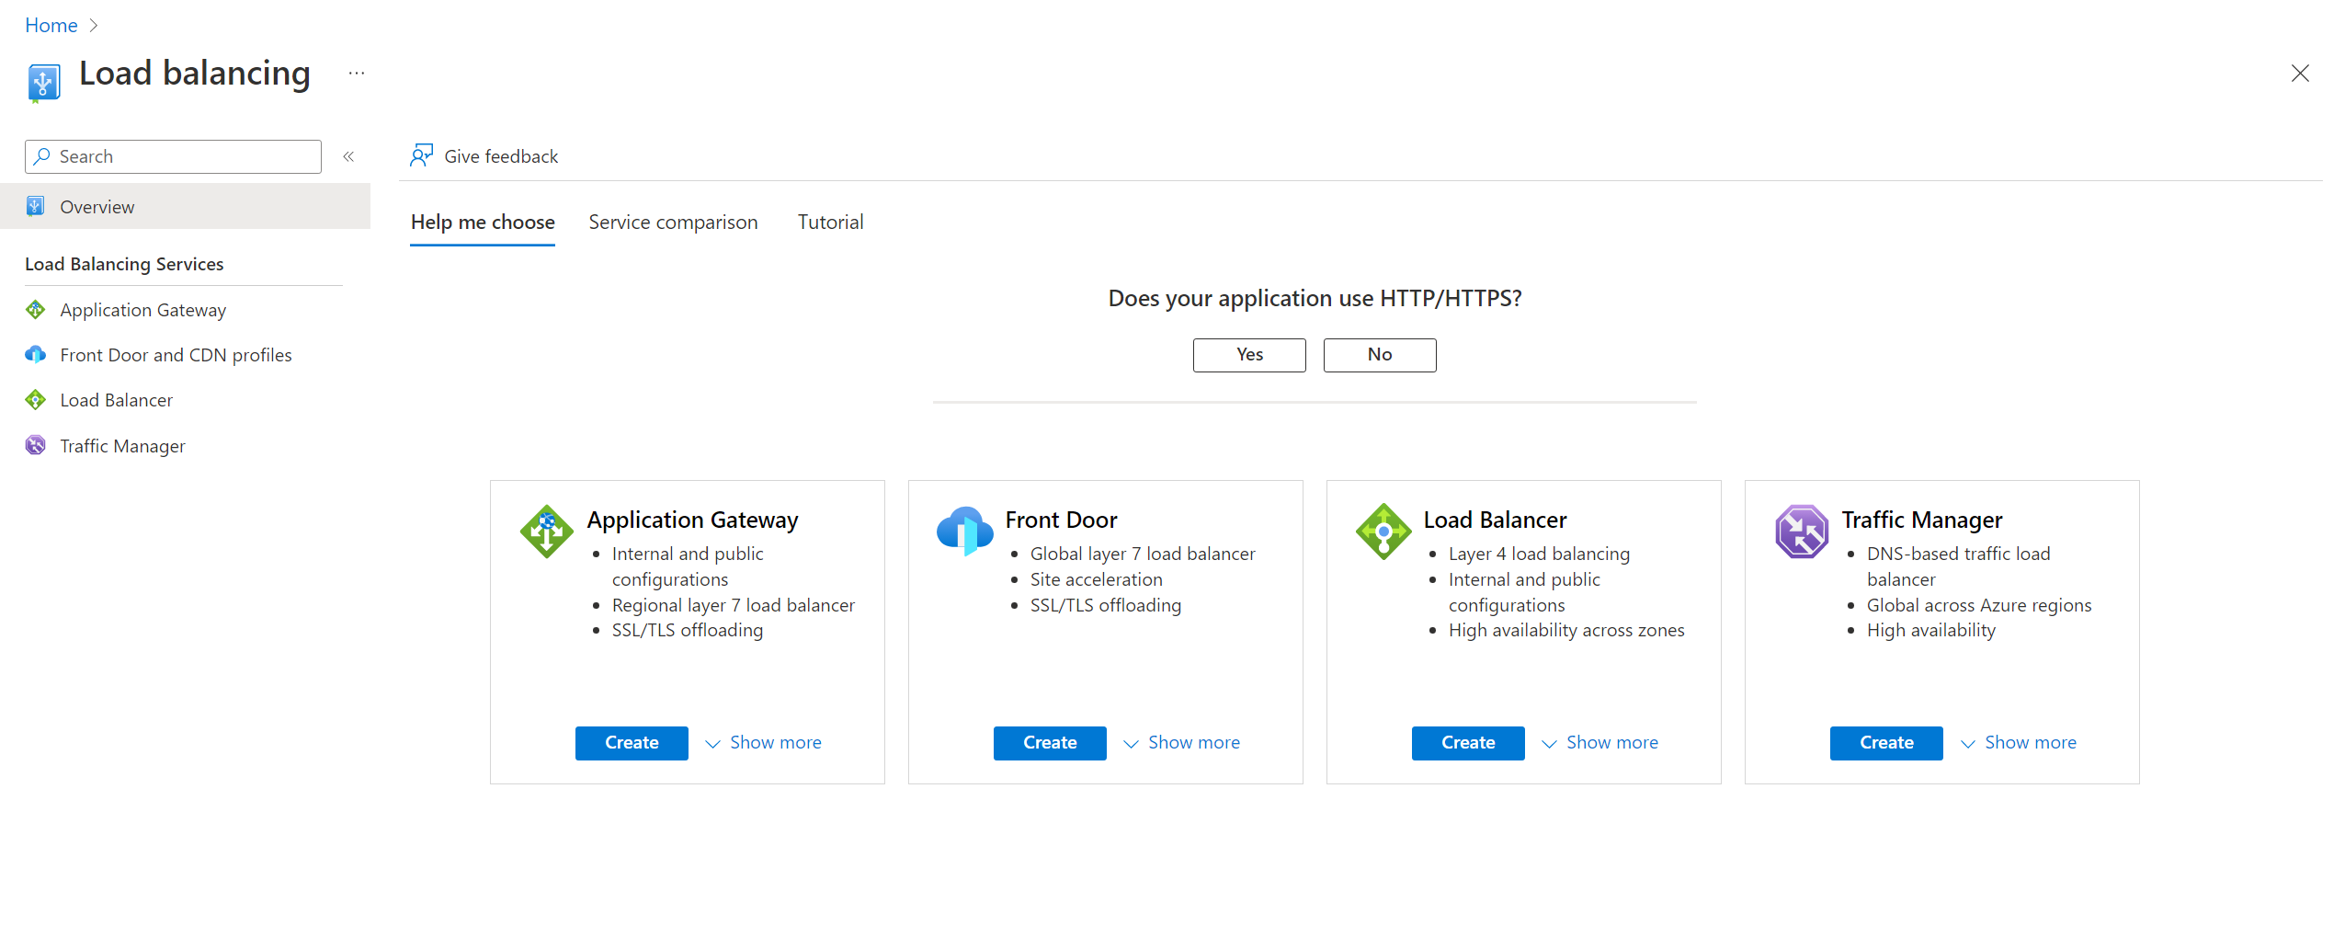
Task: Click Load Balancer 'Internal and public configurations' bullet
Action: click(x=1524, y=592)
